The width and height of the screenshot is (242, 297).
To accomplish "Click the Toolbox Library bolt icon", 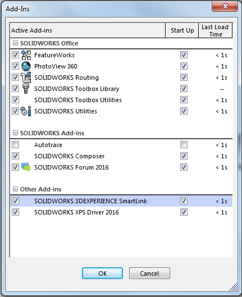I will (26, 89).
